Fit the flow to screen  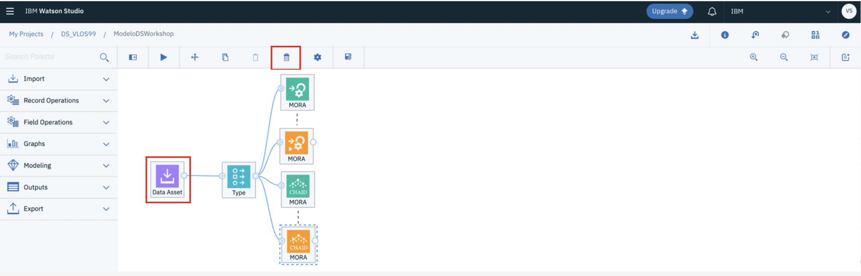(x=814, y=57)
